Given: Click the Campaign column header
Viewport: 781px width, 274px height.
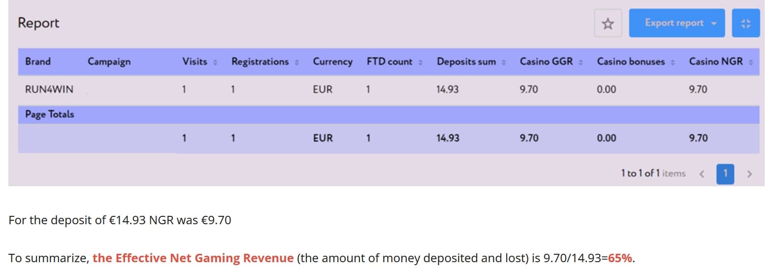Looking at the screenshot, I should [109, 62].
